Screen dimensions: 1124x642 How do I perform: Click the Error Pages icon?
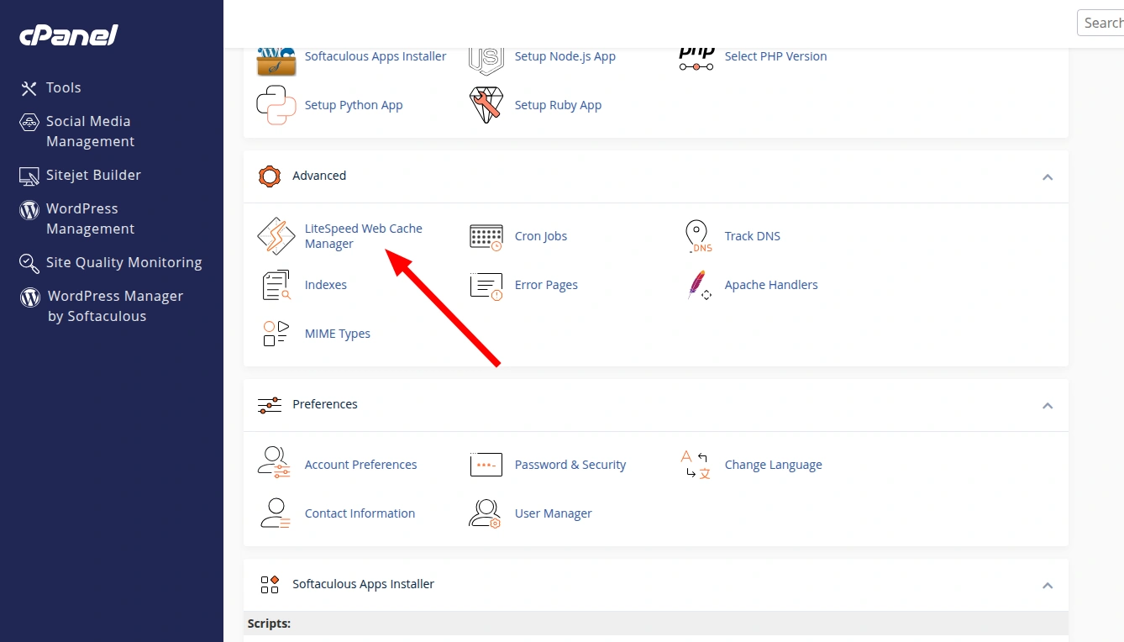[486, 285]
